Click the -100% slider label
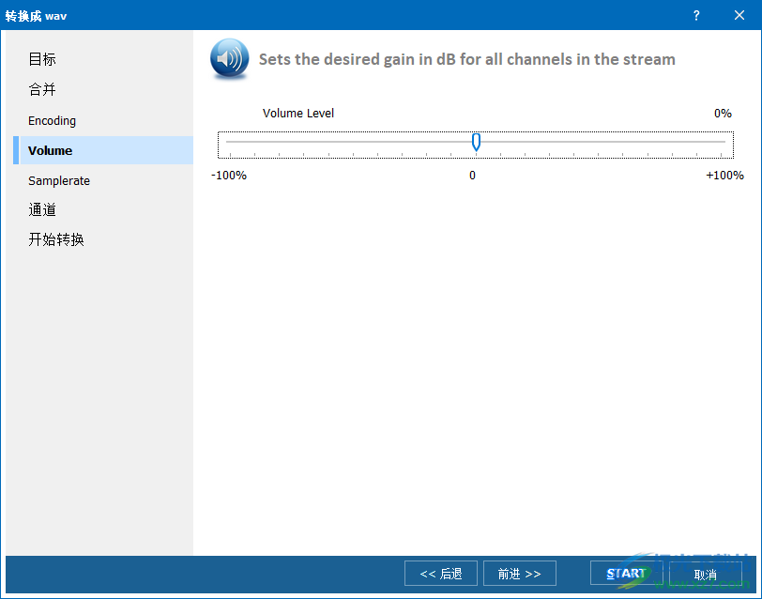Screen dimensions: 762x599 pyautogui.click(x=229, y=176)
